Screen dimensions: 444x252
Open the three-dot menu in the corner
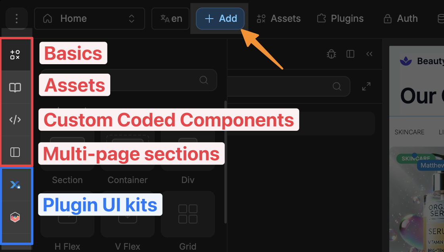pos(16,18)
